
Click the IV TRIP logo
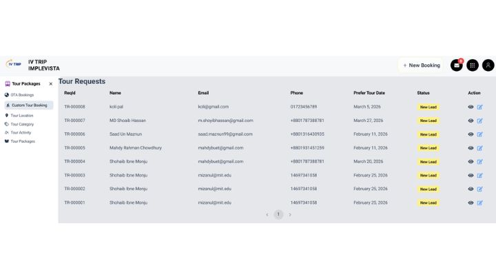[14, 64]
